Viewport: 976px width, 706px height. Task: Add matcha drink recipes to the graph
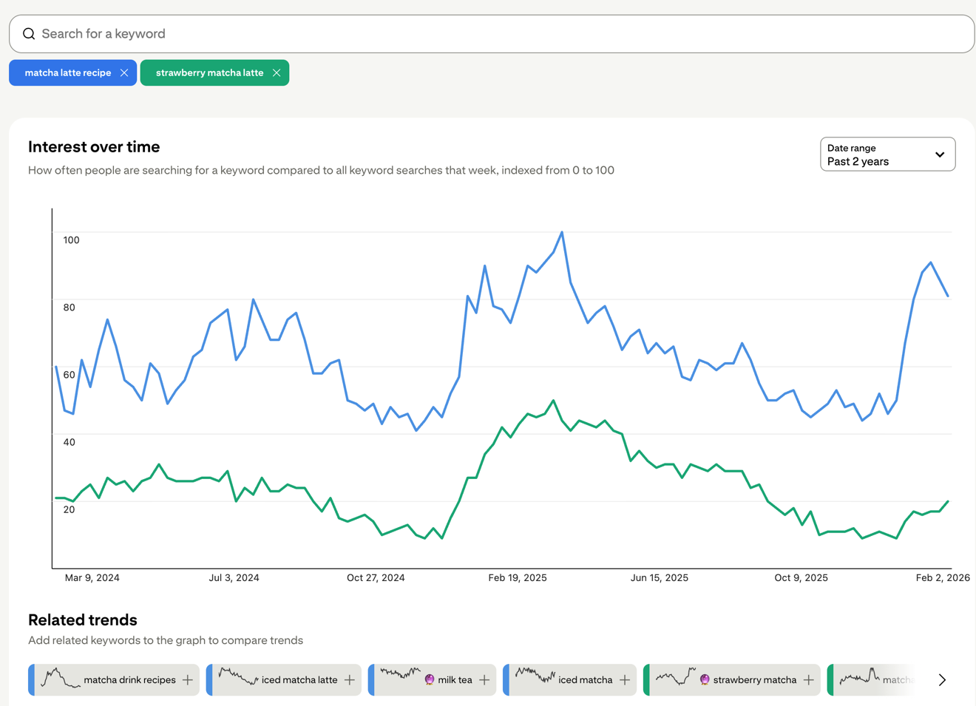[188, 679]
